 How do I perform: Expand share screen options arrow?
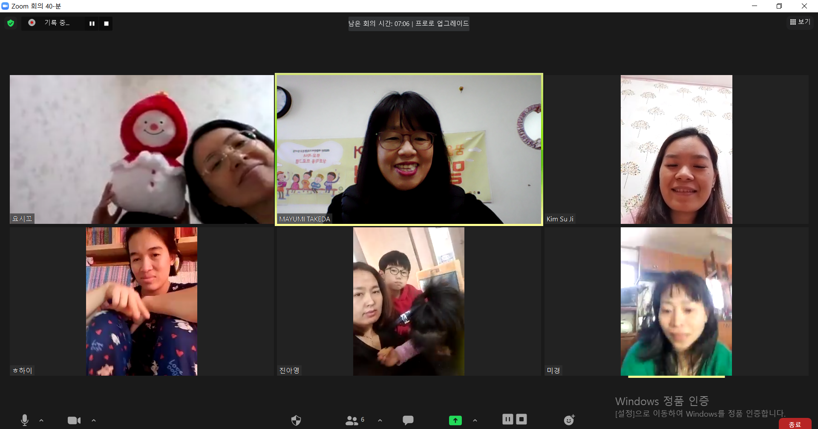pos(475,420)
